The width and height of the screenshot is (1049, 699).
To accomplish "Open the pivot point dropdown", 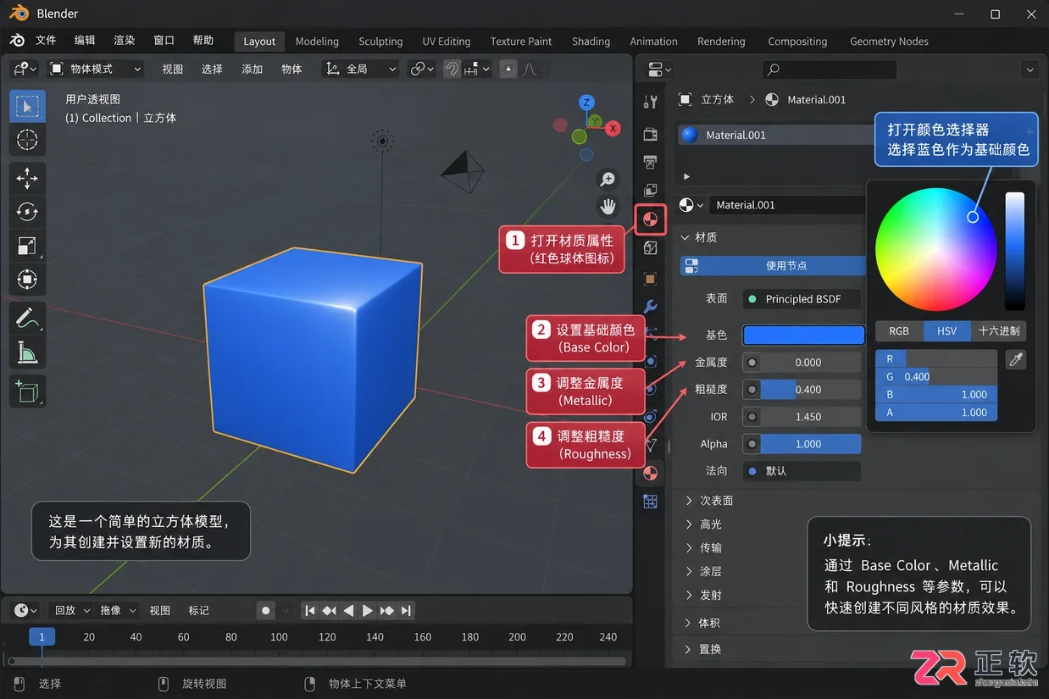I will (x=422, y=69).
